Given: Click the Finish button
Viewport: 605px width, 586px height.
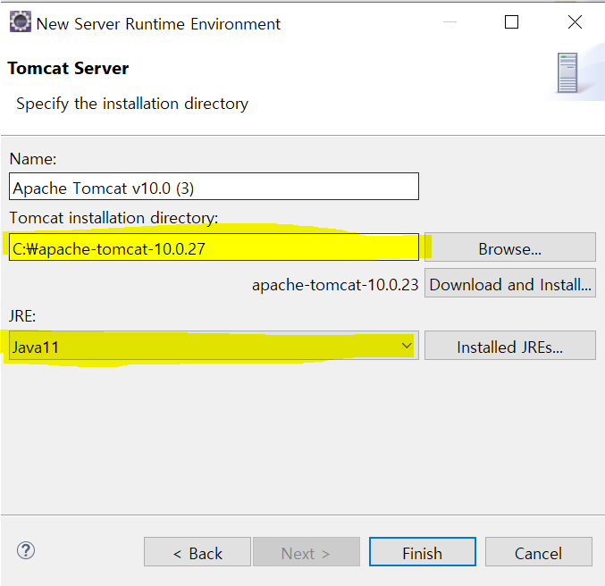Looking at the screenshot, I should click(423, 552).
